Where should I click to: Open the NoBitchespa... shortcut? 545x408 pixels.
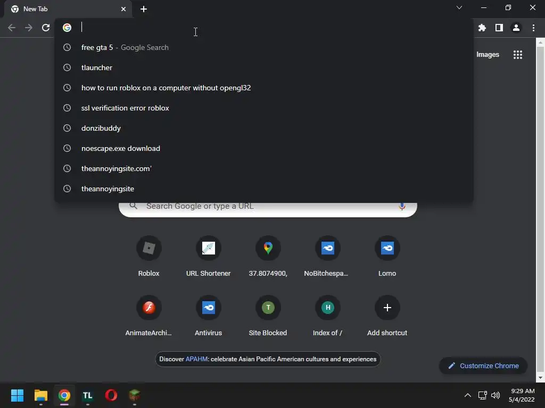click(327, 256)
